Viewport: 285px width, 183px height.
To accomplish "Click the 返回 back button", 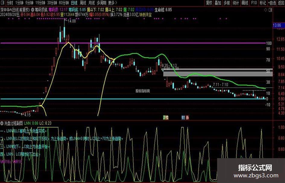I will 281,3.
